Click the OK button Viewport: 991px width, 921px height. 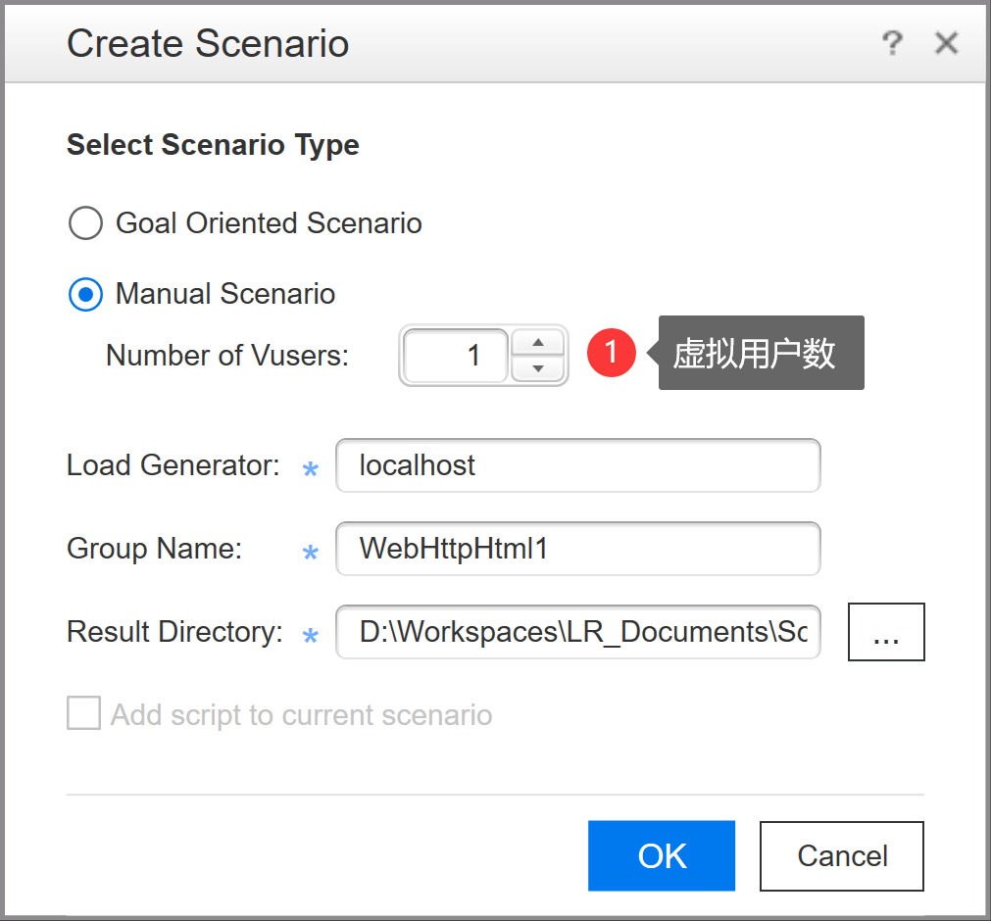tap(661, 855)
